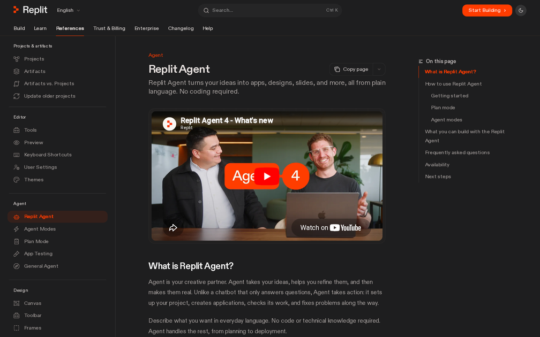540x337 pixels.
Task: Expand the Copy page options chevron
Action: coord(379,70)
